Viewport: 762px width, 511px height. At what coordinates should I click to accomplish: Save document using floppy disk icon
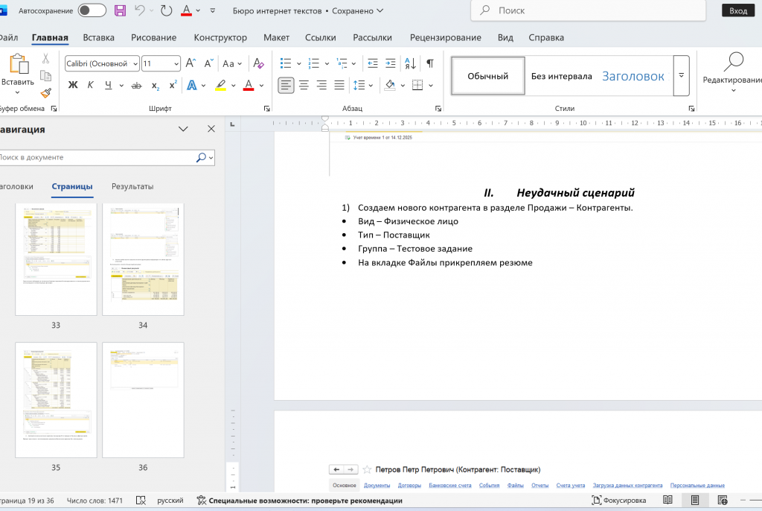[x=120, y=10]
